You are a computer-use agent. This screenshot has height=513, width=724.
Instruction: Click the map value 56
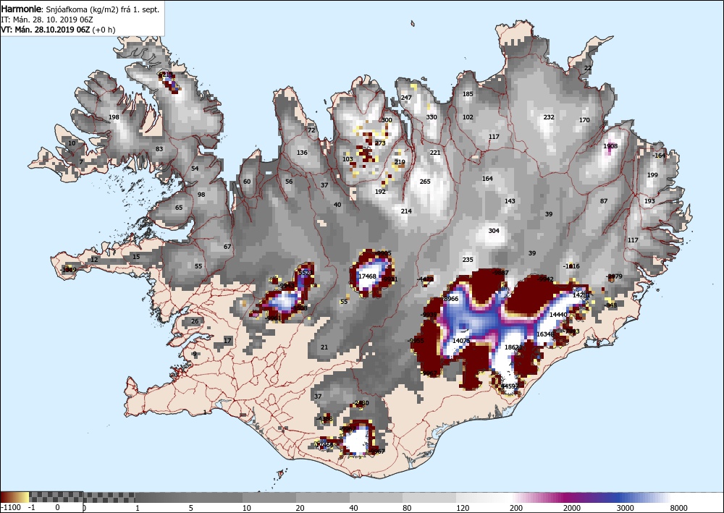point(289,182)
